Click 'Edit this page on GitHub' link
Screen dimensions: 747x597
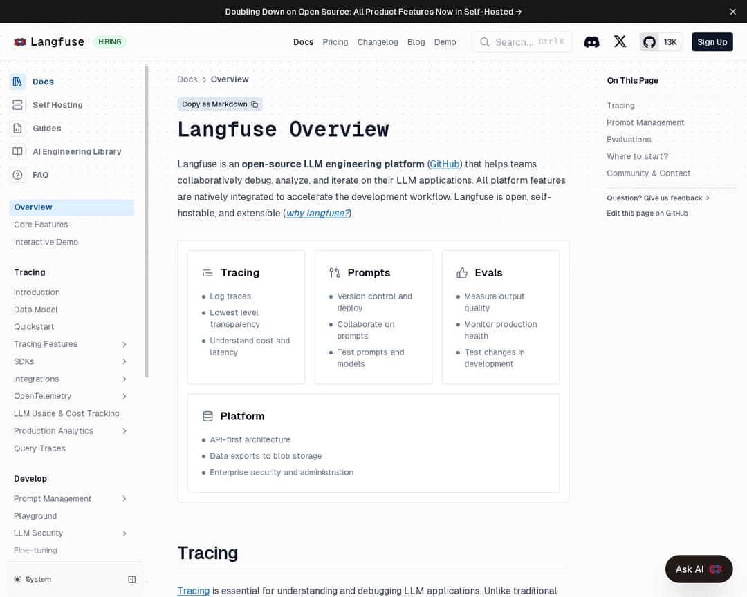(x=647, y=214)
